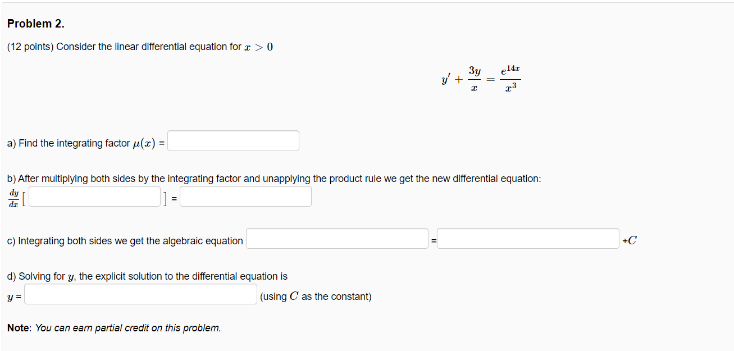Click the using C as constant note
The width and height of the screenshot is (734, 351).
point(314,296)
